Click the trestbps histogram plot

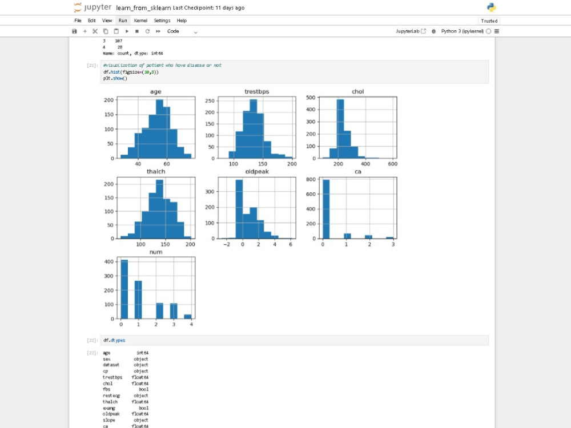point(257,127)
